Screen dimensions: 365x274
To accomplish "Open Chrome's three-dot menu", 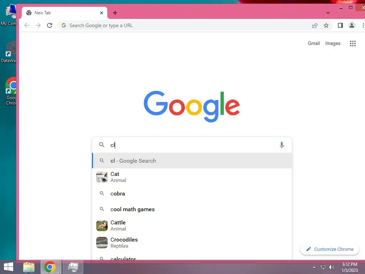I will click(363, 25).
